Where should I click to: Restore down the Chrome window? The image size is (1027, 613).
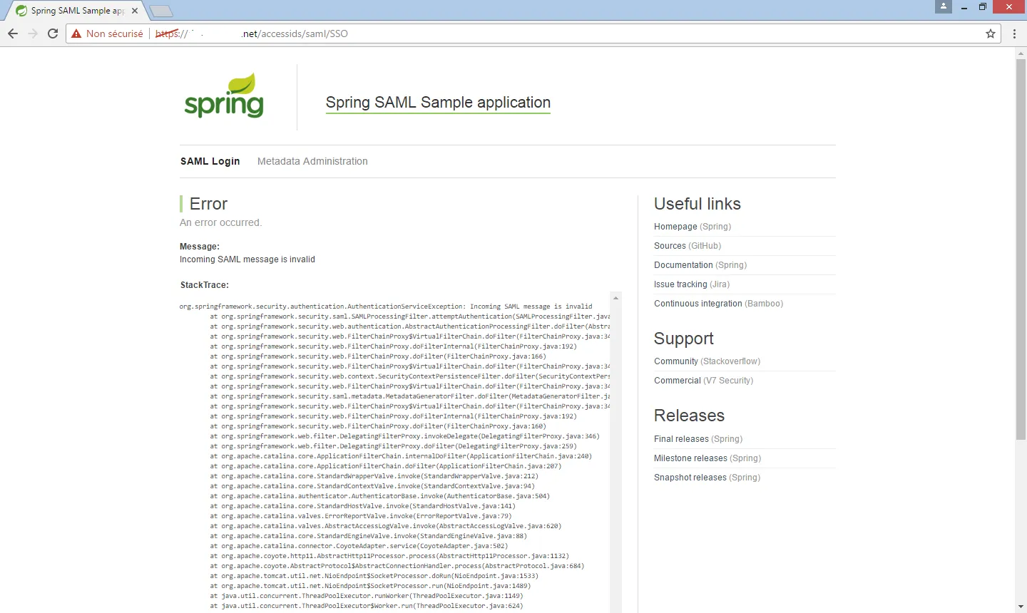[x=983, y=6]
